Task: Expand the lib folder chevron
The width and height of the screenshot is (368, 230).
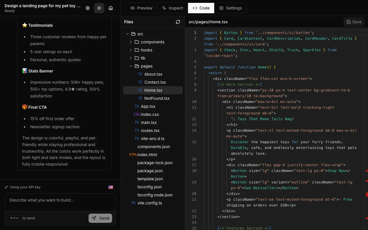Action: (131, 58)
